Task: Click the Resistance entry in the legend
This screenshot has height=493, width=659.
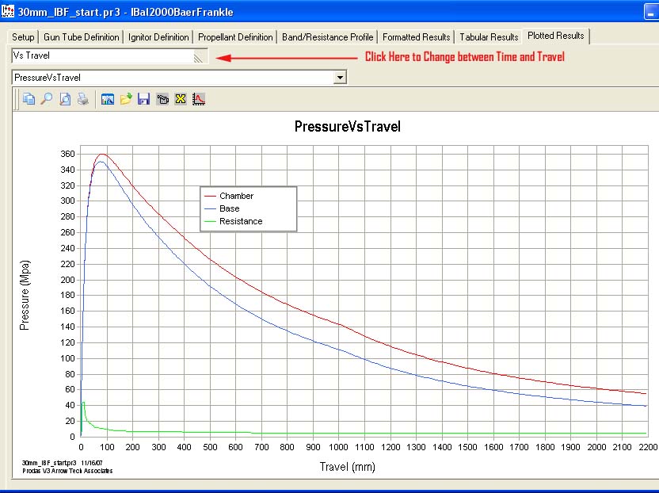Action: (x=240, y=221)
